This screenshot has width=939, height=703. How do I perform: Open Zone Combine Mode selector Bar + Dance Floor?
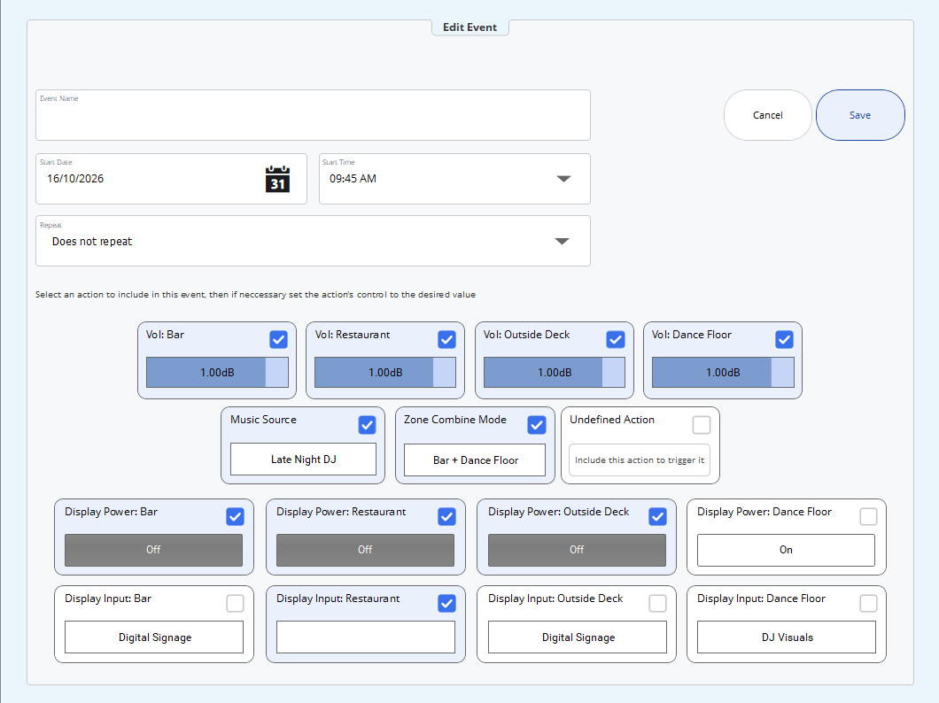475,460
